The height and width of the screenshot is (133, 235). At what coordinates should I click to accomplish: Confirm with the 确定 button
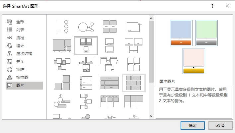(x=193, y=125)
